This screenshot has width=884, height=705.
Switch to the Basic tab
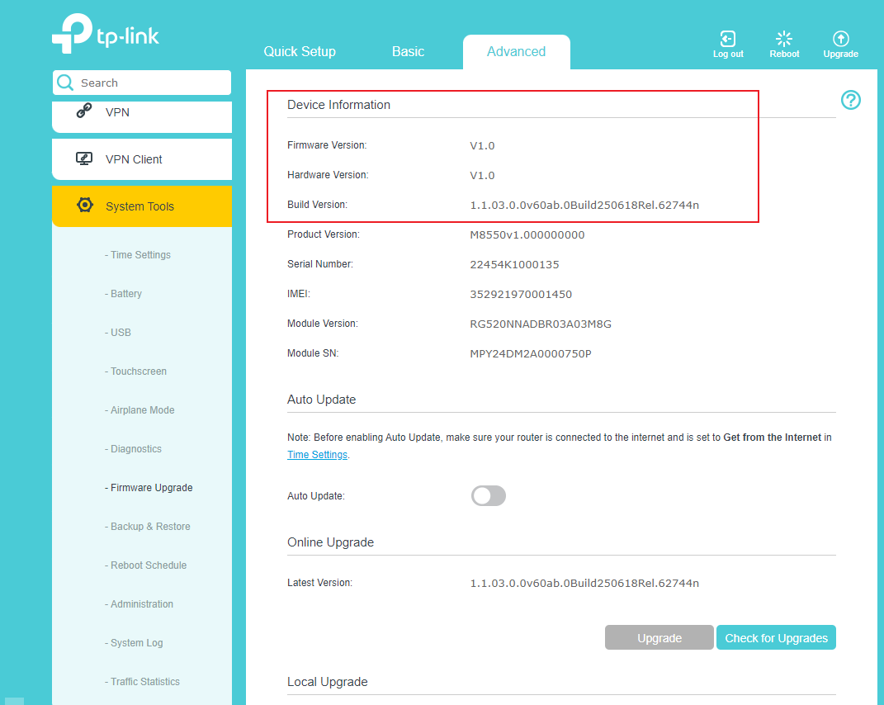408,51
